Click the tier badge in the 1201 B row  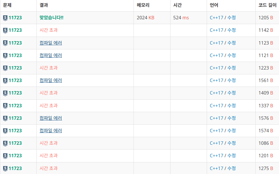click(x=5, y=156)
